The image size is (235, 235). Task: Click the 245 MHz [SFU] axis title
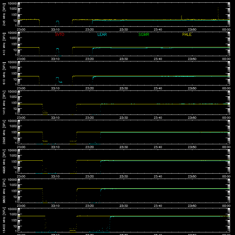click(4, 14)
